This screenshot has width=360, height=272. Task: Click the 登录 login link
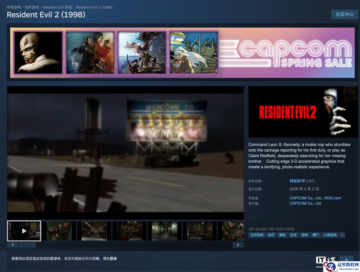coord(113,258)
